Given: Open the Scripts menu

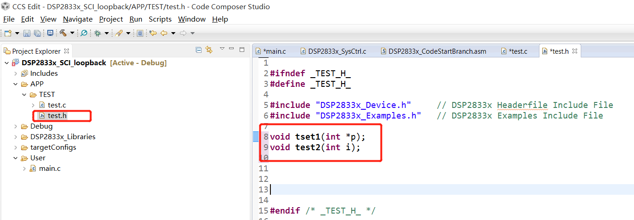Looking at the screenshot, I should coord(160,19).
